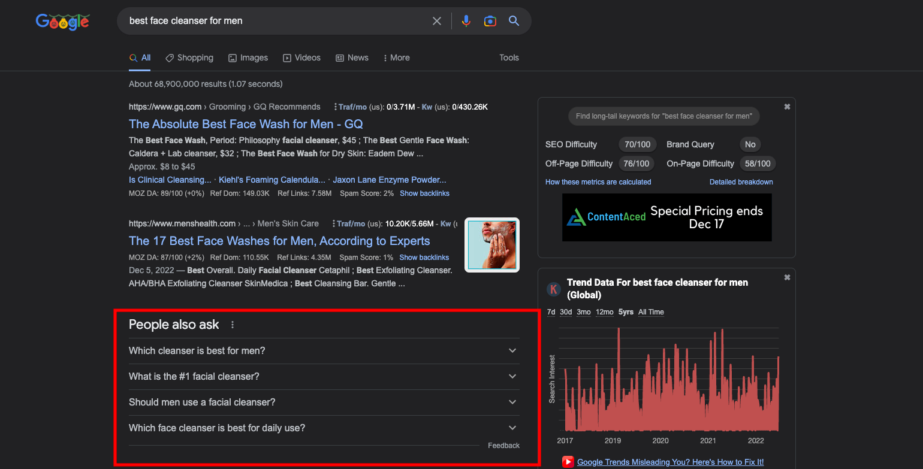Select the All results tab
Viewport: 923px width, 469px height.
(140, 58)
